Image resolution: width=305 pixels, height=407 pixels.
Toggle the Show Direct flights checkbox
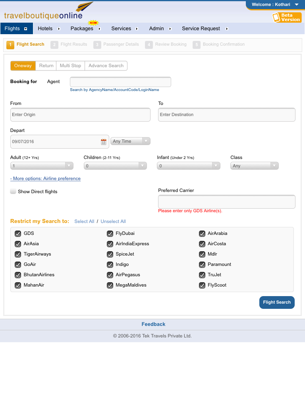13,191
